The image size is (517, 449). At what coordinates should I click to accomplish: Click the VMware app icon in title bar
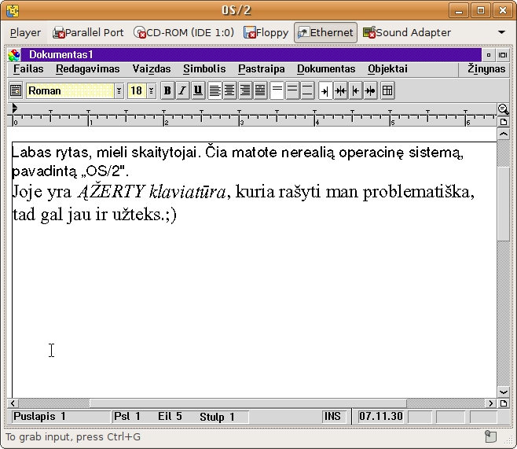click(13, 10)
